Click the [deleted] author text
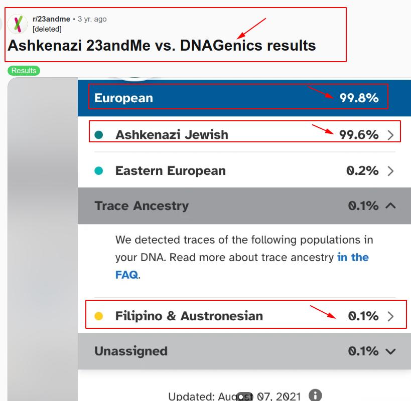Image resolution: width=411 pixels, height=401 pixels. pyautogui.click(x=47, y=29)
